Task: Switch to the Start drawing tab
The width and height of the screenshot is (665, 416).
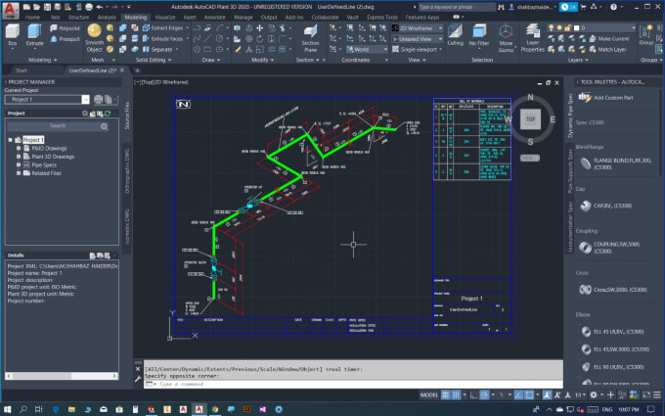Action: tap(22, 70)
